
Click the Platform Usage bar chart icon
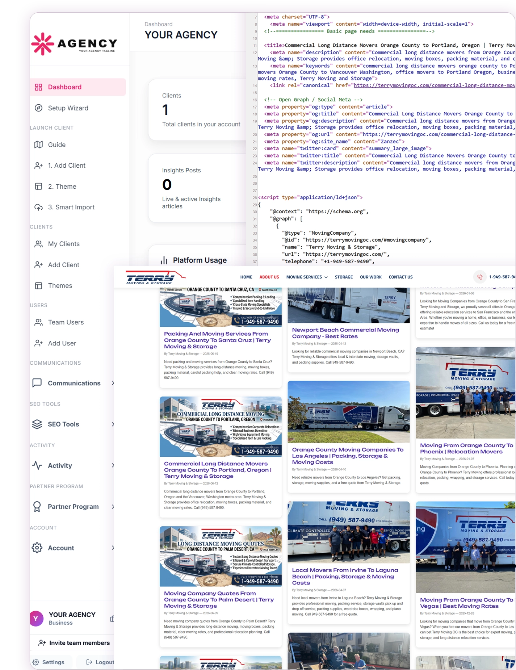pyautogui.click(x=164, y=260)
